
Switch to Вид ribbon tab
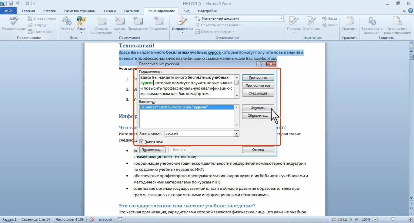[186, 11]
